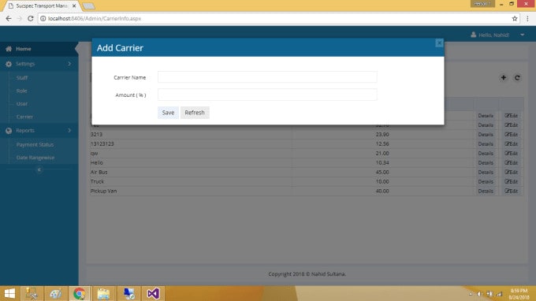Focus the Amount (%) input field

[267, 95]
